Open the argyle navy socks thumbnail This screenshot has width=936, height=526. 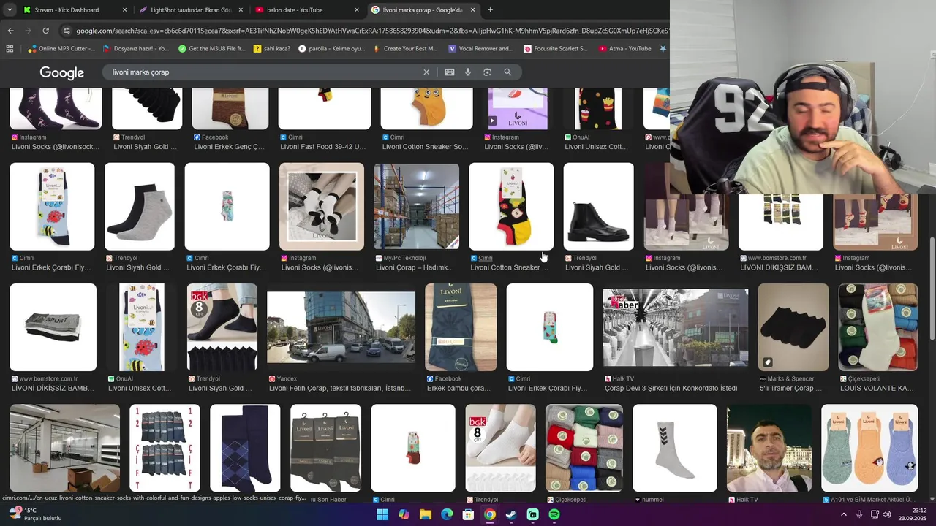coord(244,448)
